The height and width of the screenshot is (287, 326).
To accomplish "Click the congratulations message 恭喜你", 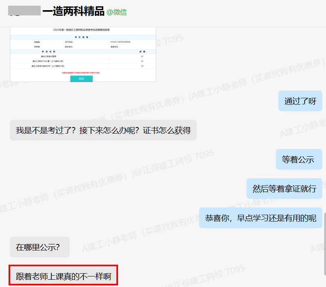I will click(260, 218).
